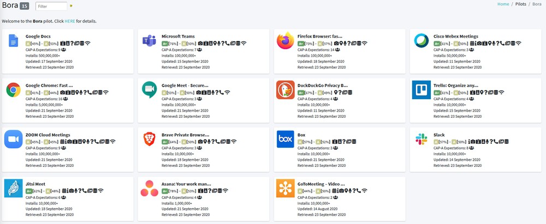Select the GoToMeeting flower logo
This screenshot has width=546, height=224.
tap(285, 188)
